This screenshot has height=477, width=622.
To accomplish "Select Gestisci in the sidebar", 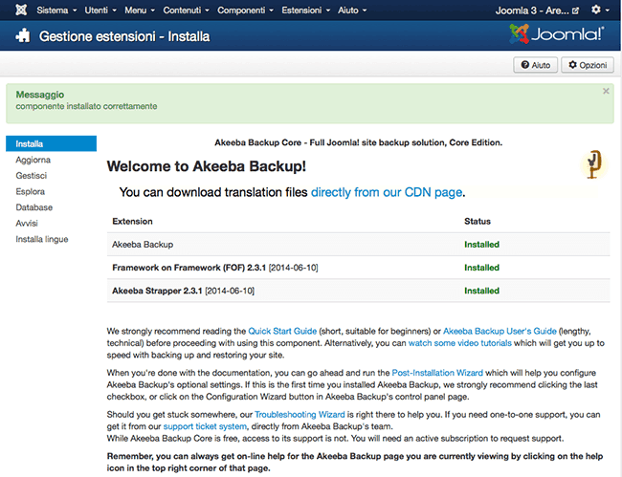I will (32, 176).
